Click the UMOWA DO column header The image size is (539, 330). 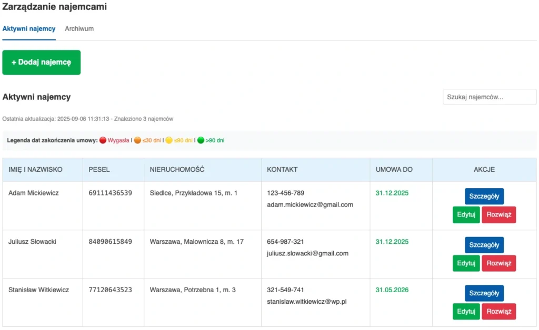pyautogui.click(x=394, y=170)
